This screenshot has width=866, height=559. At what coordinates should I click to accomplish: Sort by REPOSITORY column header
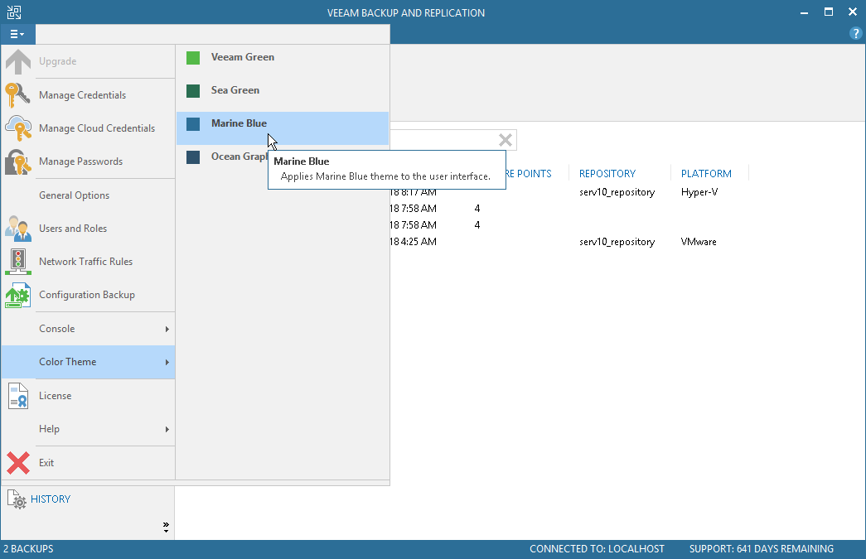pyautogui.click(x=607, y=173)
